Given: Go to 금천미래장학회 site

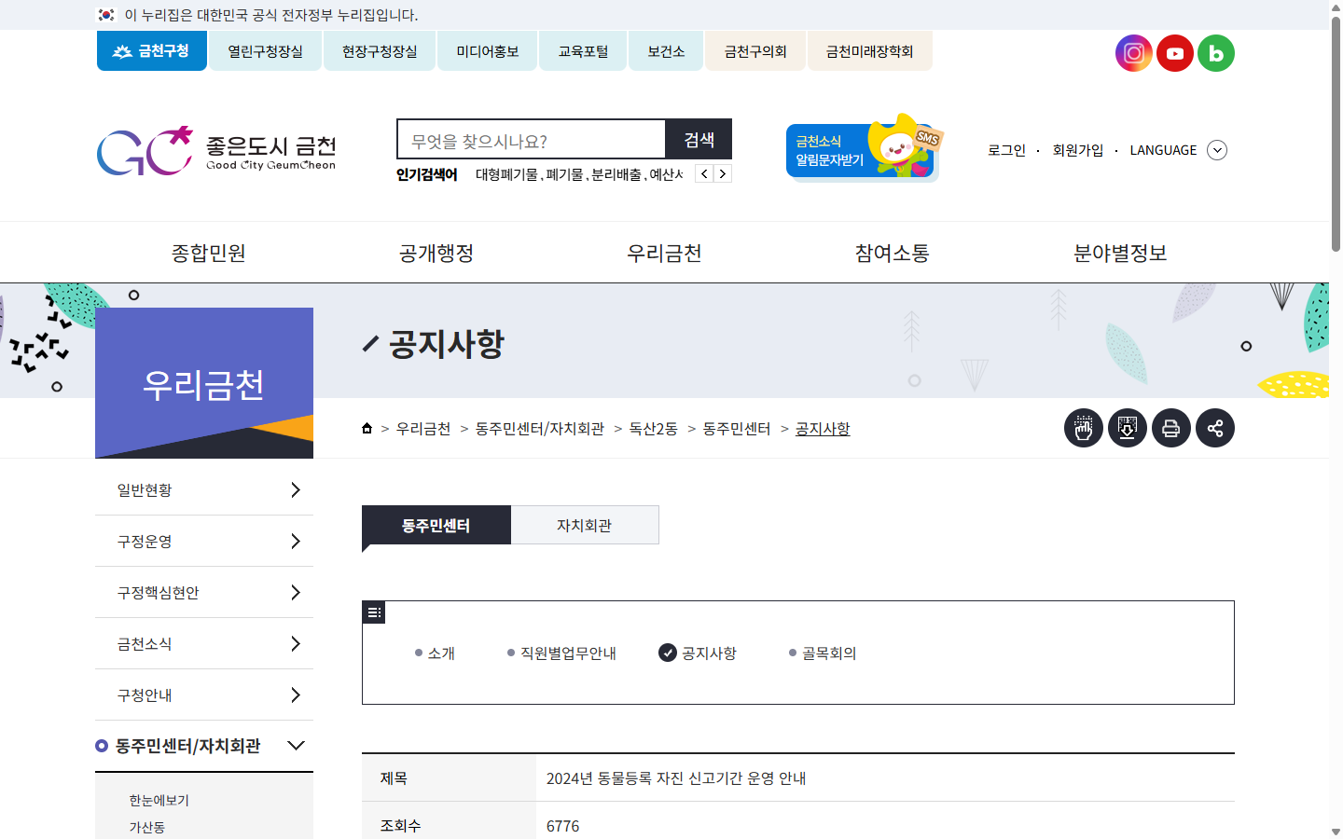Looking at the screenshot, I should tap(870, 51).
